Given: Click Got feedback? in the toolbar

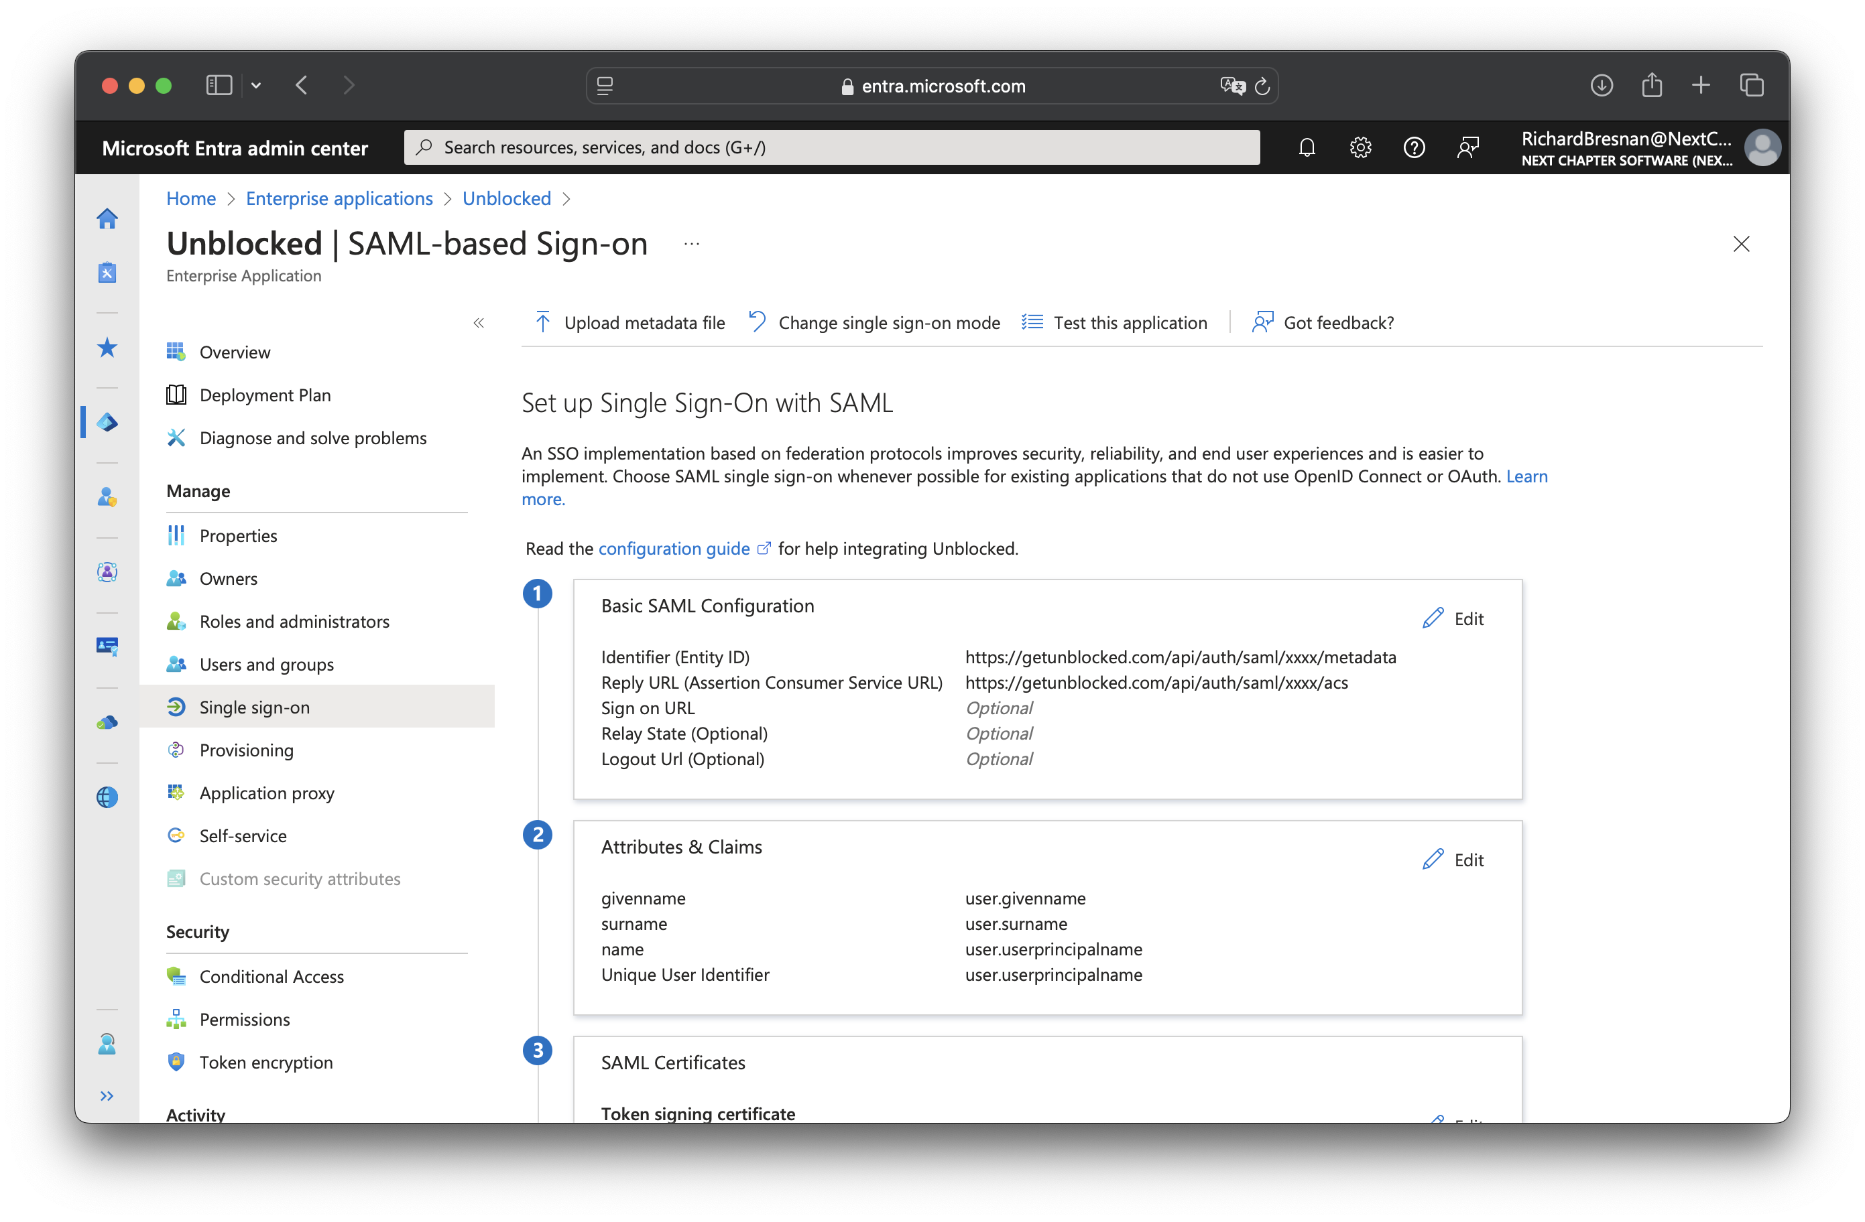Looking at the screenshot, I should coord(1323,323).
